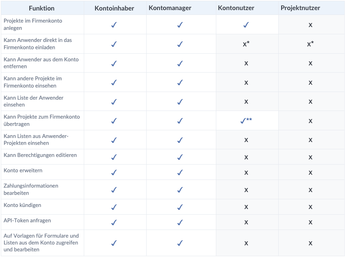Click the 'Kann Anwender aus dem Konto entfernen' label

(41, 63)
